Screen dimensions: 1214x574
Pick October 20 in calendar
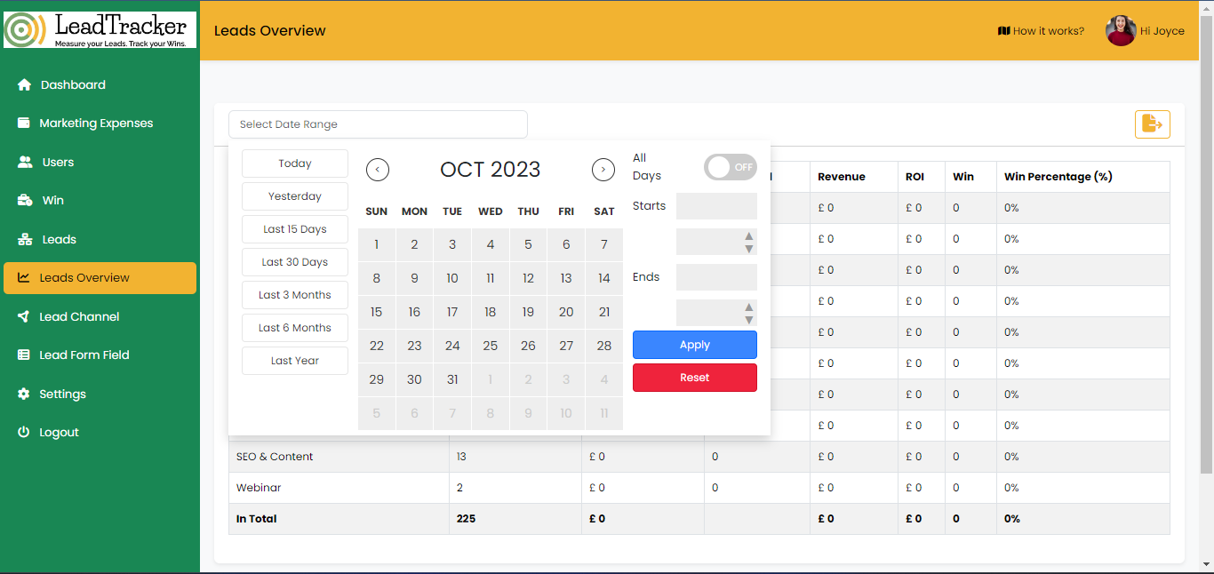(x=566, y=313)
